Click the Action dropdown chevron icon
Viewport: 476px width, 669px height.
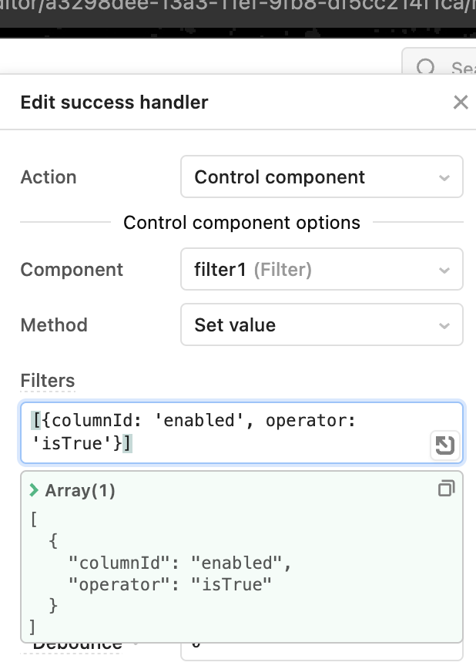click(x=444, y=176)
